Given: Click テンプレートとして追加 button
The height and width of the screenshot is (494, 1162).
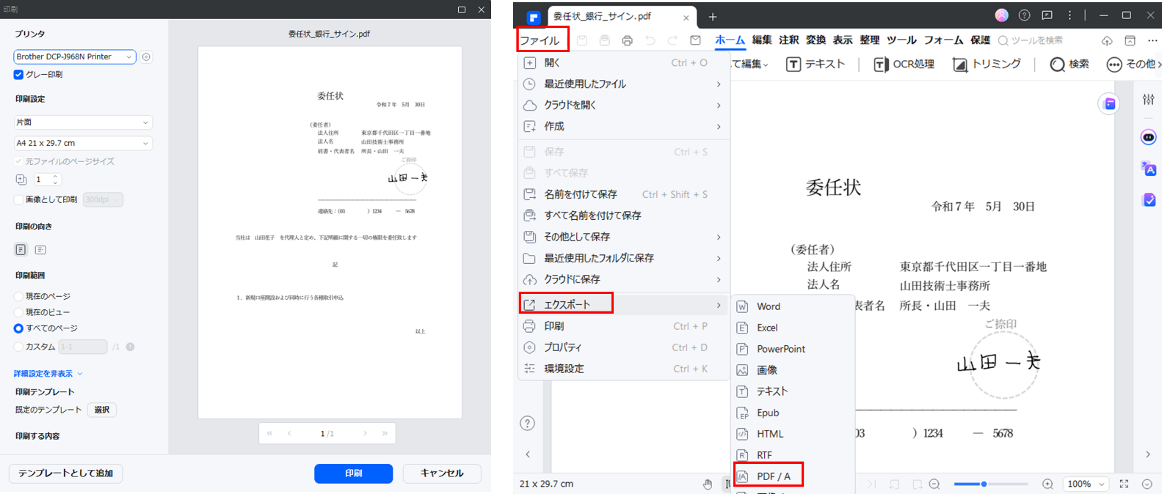Looking at the screenshot, I should click(x=66, y=473).
